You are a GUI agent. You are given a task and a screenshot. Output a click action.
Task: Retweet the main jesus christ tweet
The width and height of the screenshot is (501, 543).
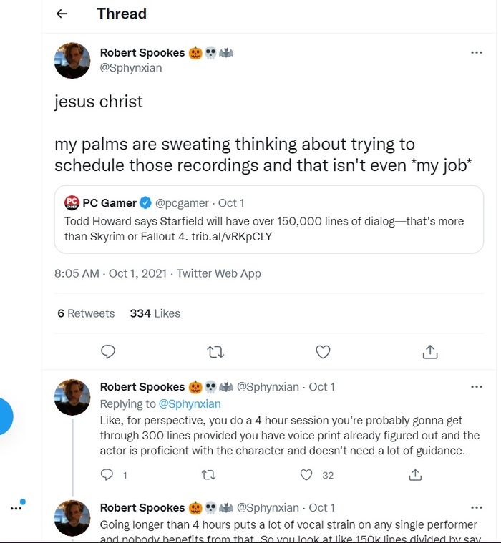pyautogui.click(x=215, y=351)
